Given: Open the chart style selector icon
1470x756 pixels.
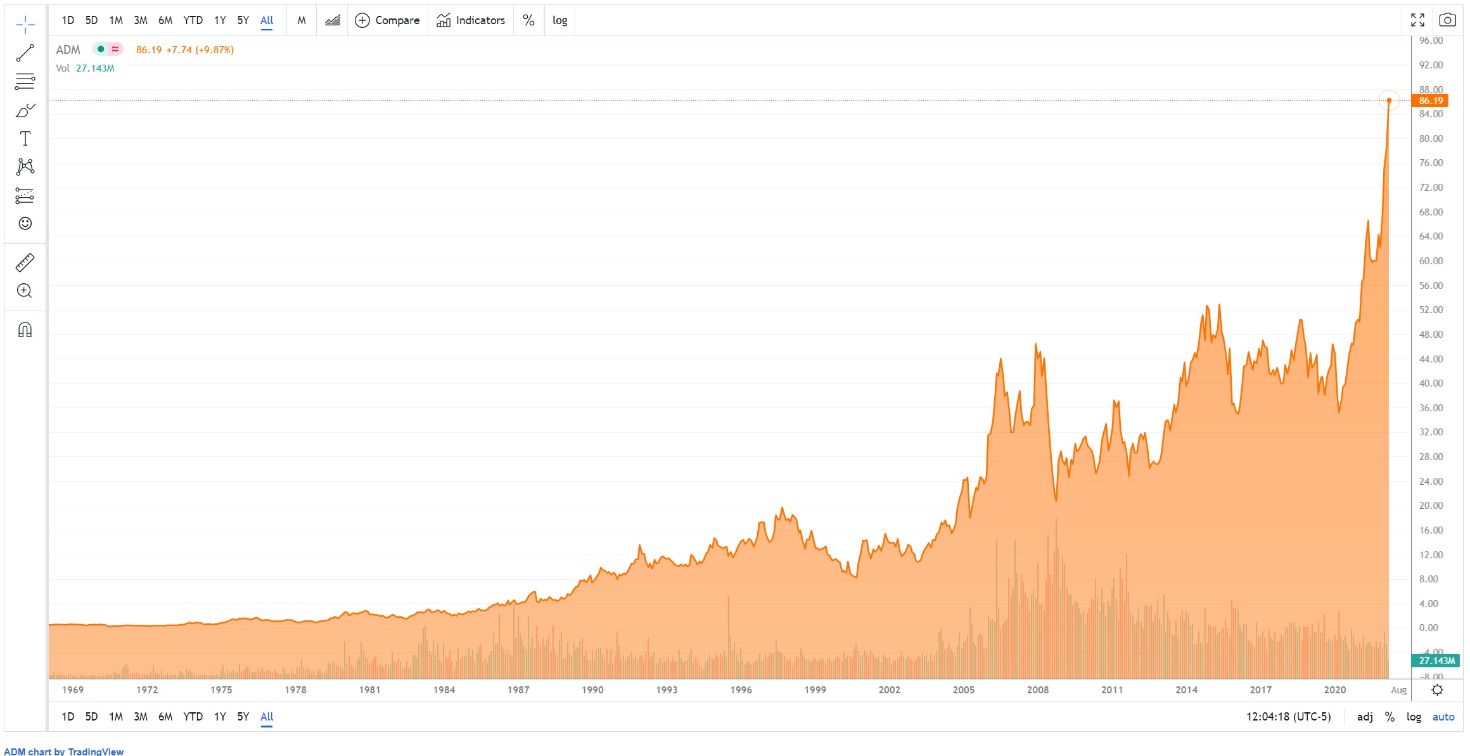Looking at the screenshot, I should click(x=333, y=20).
